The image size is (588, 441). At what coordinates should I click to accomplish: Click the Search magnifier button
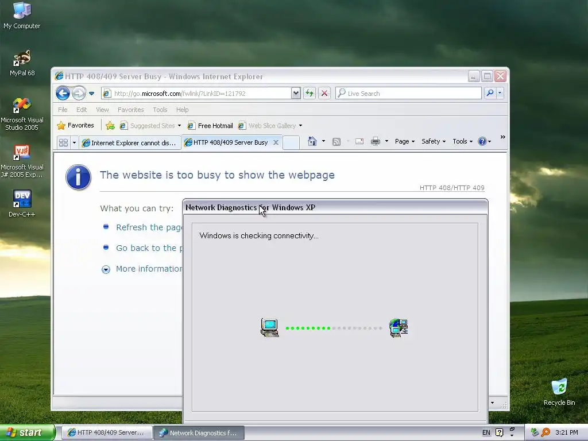[x=490, y=93]
